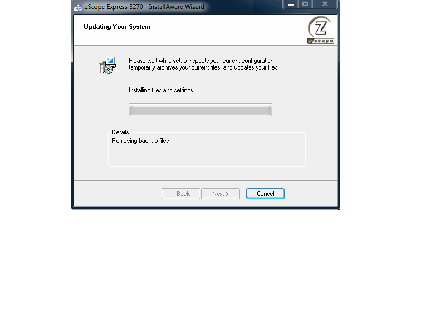Click 'Installing files and settings' text

(161, 90)
